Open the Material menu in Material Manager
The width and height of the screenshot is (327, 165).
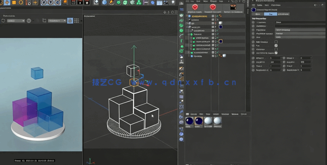[x=225, y=114]
